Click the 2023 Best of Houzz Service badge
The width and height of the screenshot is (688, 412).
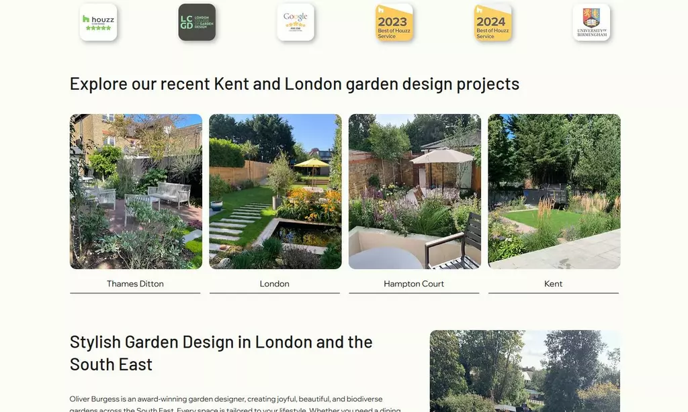coord(394,22)
